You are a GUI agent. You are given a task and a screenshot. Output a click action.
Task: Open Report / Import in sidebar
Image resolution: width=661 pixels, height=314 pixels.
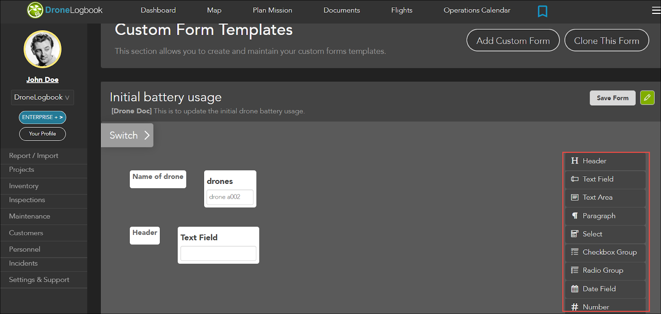click(x=44, y=156)
